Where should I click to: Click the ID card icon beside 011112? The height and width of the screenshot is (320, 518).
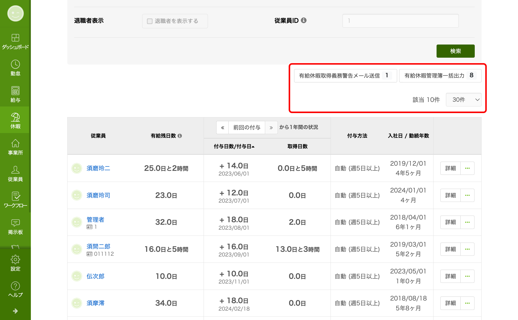90,254
